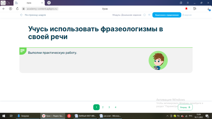The image size is (212, 119).
Task: Open the browser home tab icon
Action: 3,3
